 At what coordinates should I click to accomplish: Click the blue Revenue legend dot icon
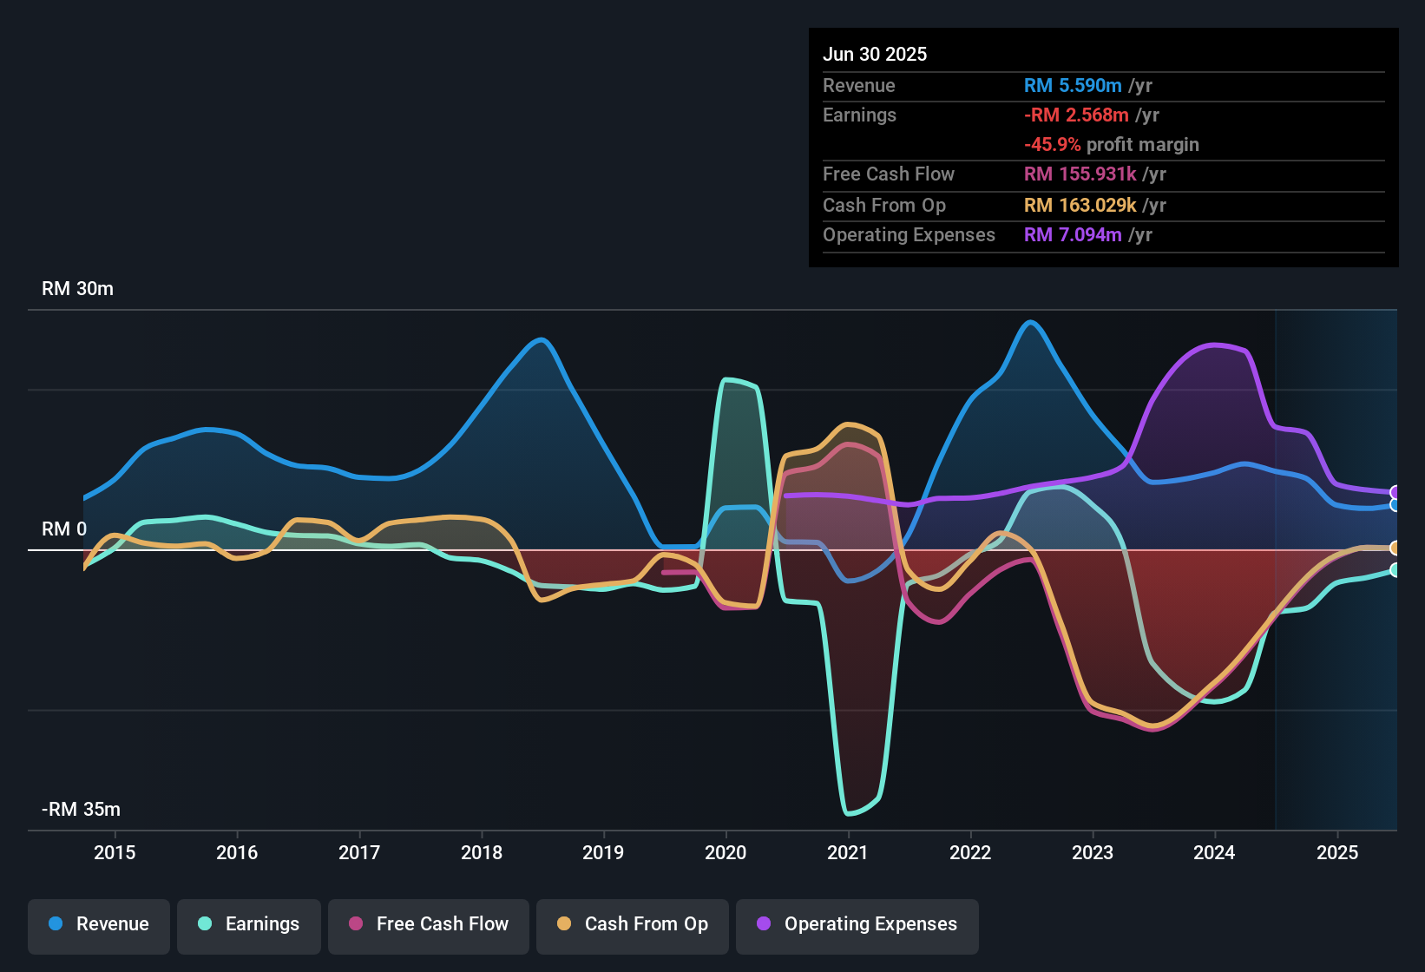click(x=56, y=924)
